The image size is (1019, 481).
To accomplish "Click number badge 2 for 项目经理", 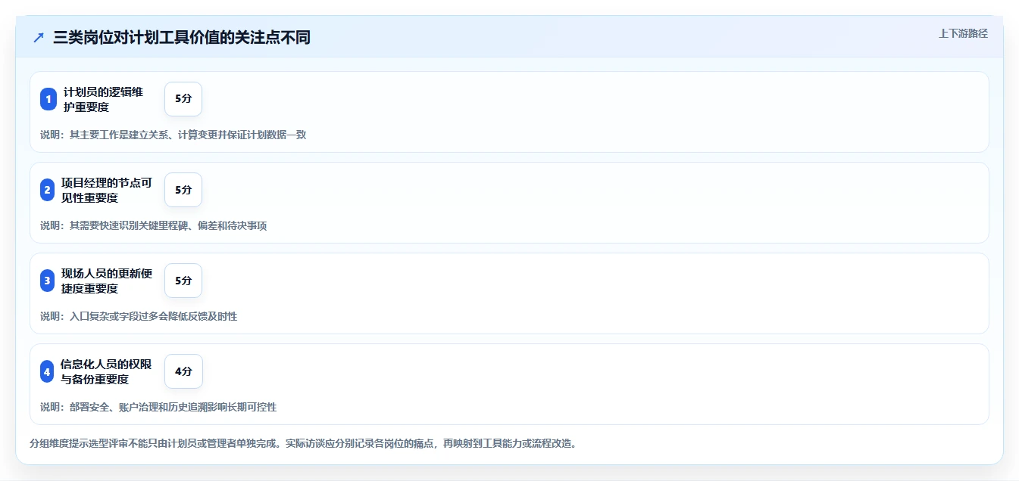I will click(47, 190).
